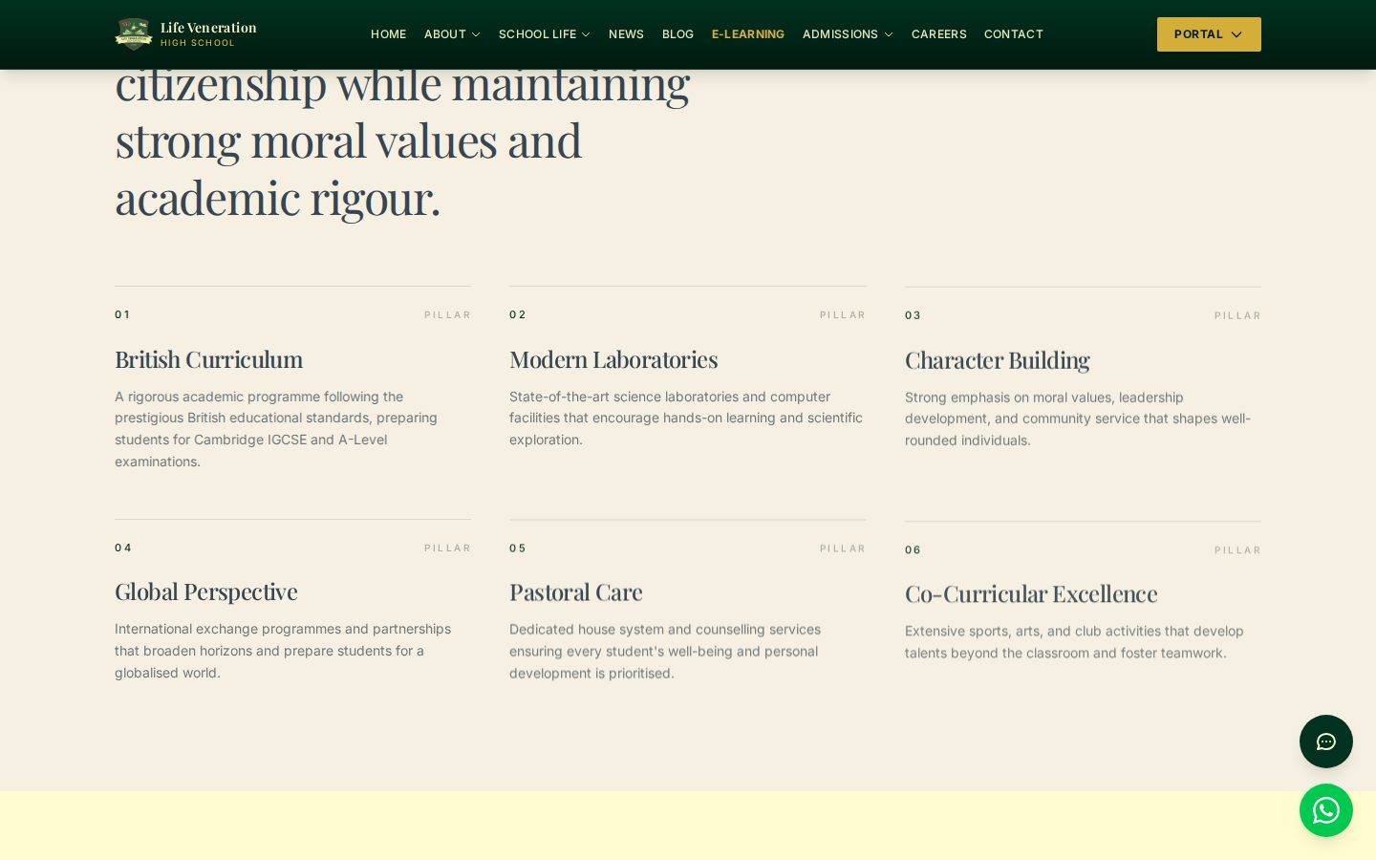Click the Life Veneration High School name
Viewport: 1376px width, 860px height.
click(208, 33)
